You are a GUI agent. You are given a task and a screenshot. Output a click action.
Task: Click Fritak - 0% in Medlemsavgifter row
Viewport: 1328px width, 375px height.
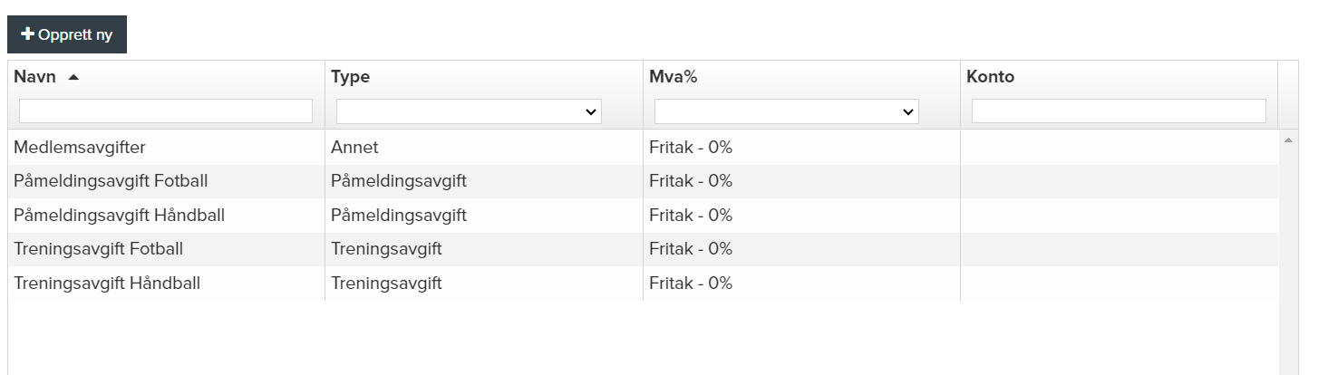(x=691, y=147)
